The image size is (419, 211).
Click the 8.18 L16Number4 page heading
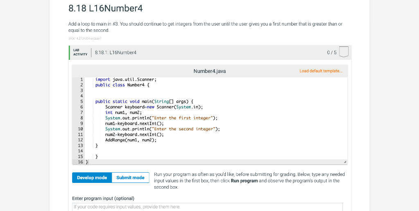106,9
